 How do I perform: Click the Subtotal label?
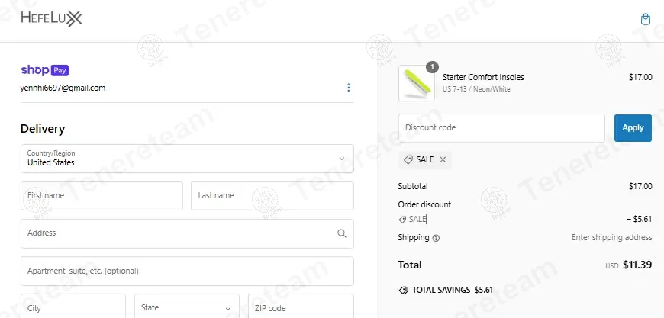413,186
